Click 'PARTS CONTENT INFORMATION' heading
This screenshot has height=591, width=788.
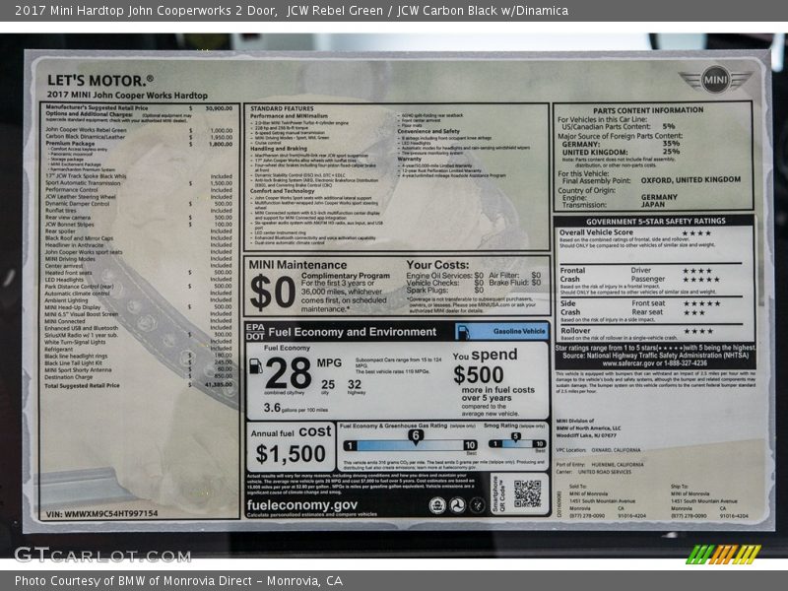pyautogui.click(x=648, y=110)
